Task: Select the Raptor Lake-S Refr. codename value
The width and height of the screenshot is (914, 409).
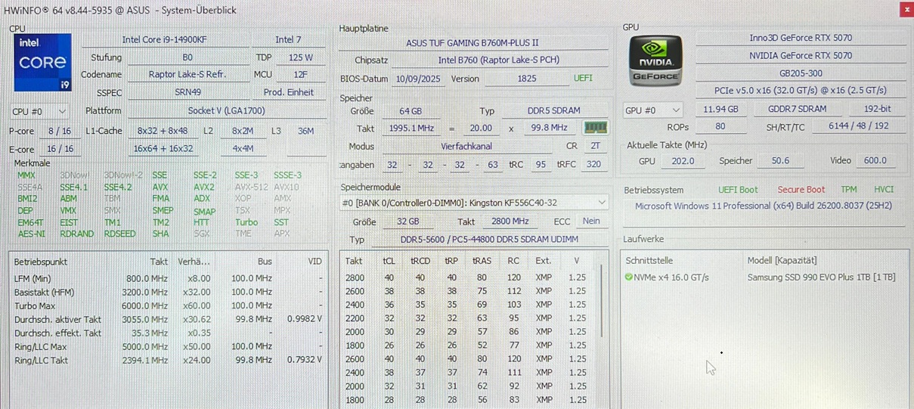Action: tap(187, 75)
